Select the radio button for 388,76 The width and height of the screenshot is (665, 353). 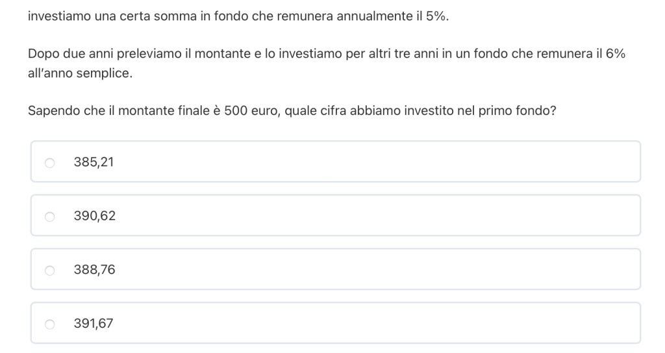click(49, 271)
